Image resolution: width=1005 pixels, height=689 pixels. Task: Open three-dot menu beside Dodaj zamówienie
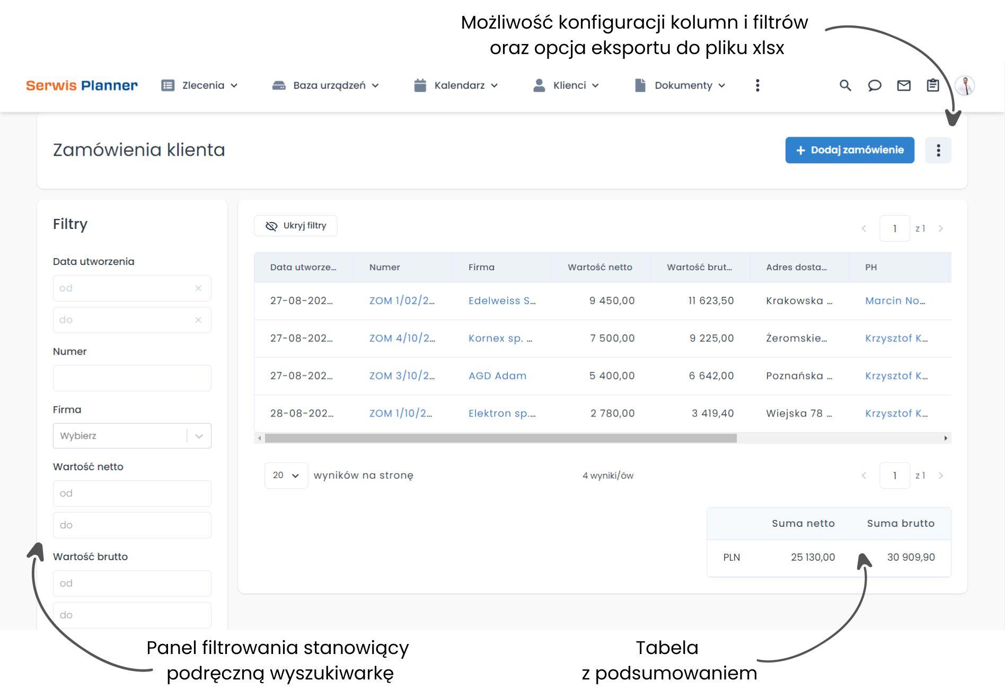click(x=938, y=151)
